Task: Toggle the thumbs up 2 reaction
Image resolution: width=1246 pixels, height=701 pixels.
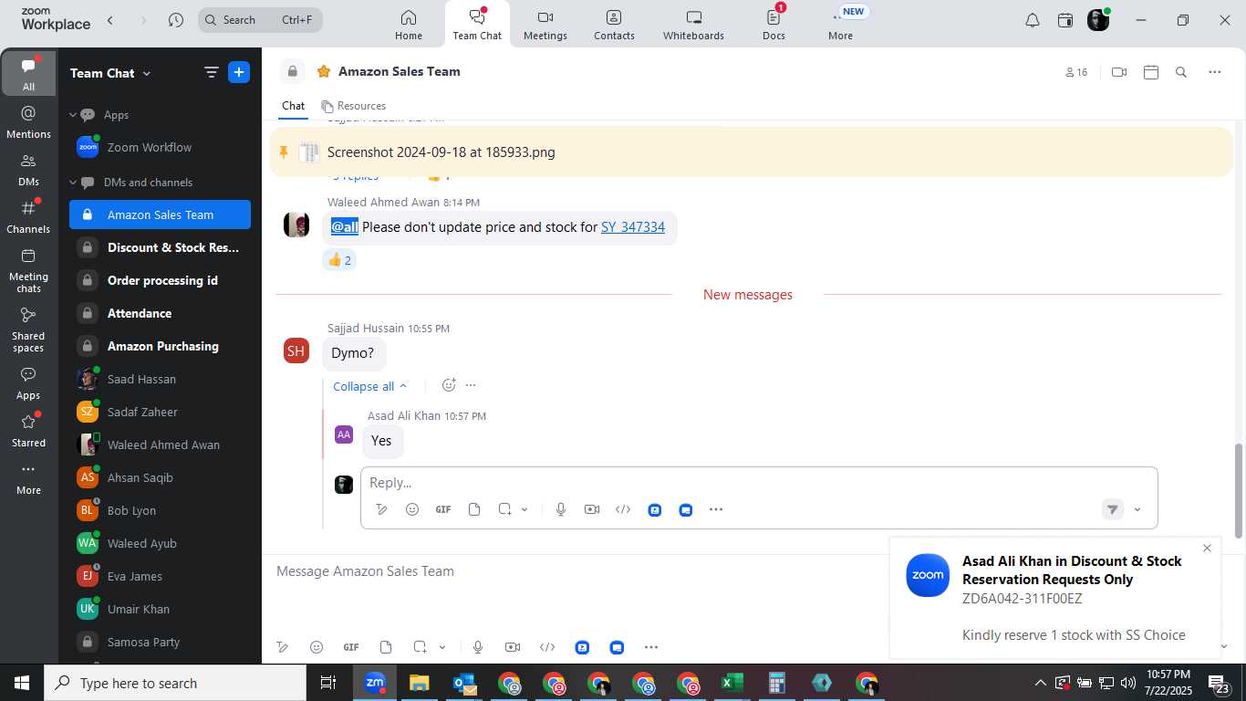Action: point(339,260)
